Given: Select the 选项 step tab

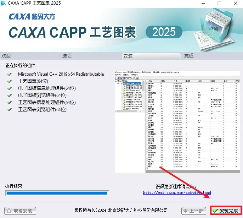Looking at the screenshot, I should pos(67,56).
